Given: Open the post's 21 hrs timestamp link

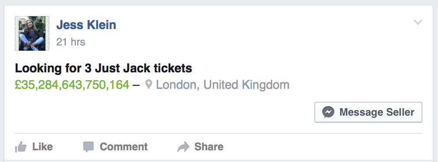Looking at the screenshot, I should (x=71, y=42).
